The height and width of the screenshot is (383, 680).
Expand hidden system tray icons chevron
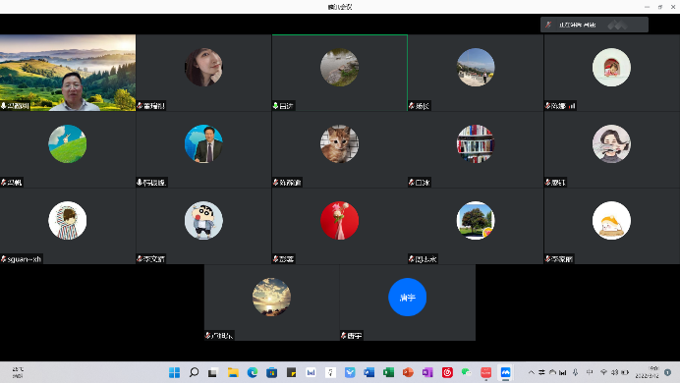click(x=531, y=372)
